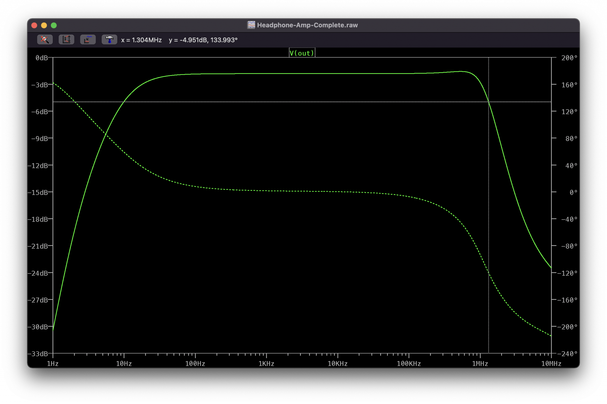The height and width of the screenshot is (404, 607).
Task: Click the -18dB magnitude axis label
Action: click(38, 219)
